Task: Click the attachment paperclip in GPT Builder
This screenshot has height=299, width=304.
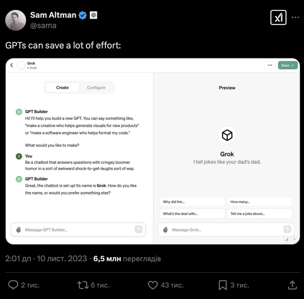Action: [x=18, y=230]
